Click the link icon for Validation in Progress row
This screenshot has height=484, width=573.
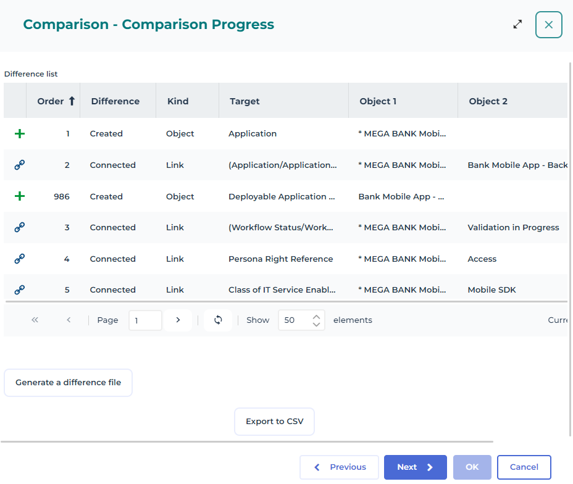20,227
